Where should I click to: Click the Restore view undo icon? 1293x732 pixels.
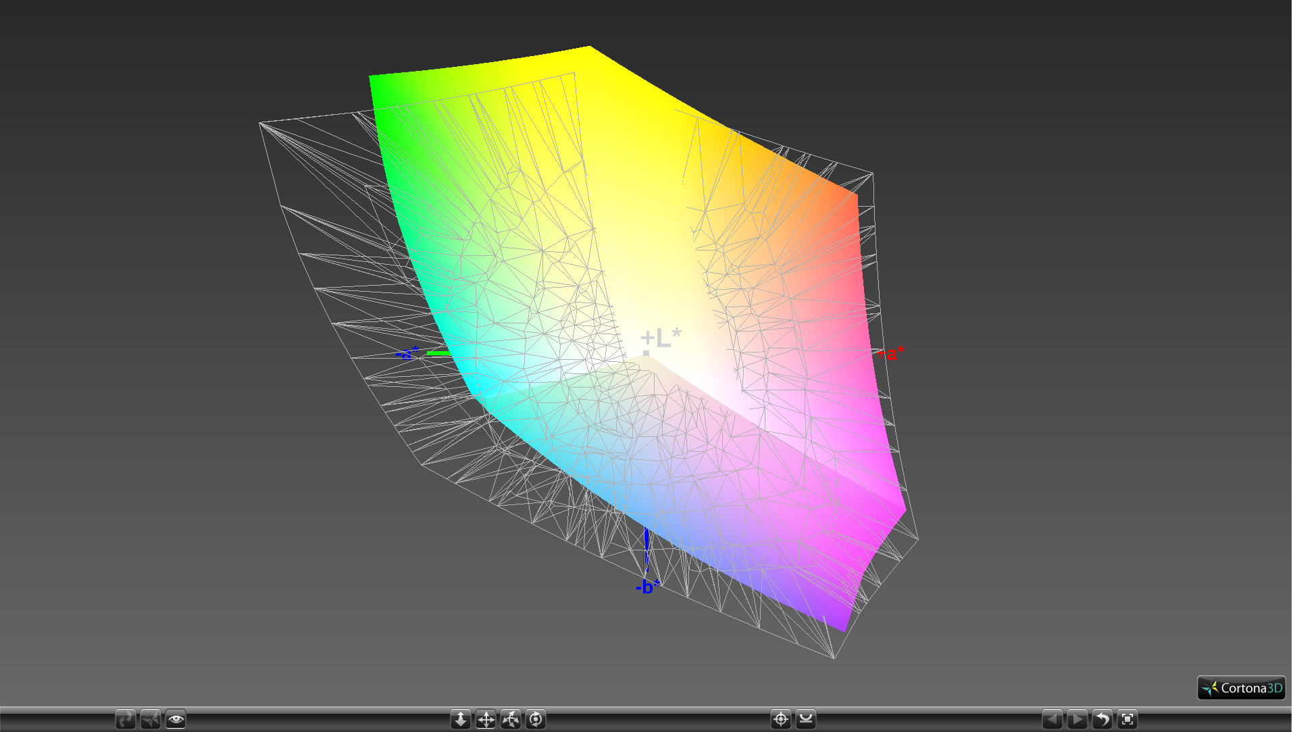pyautogui.click(x=1102, y=719)
